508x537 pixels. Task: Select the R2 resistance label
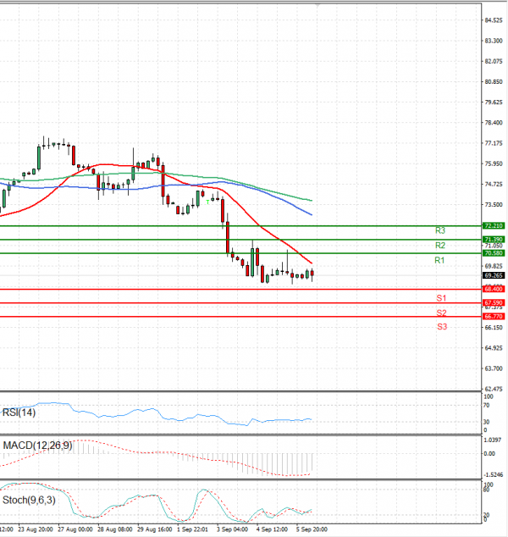(x=440, y=245)
